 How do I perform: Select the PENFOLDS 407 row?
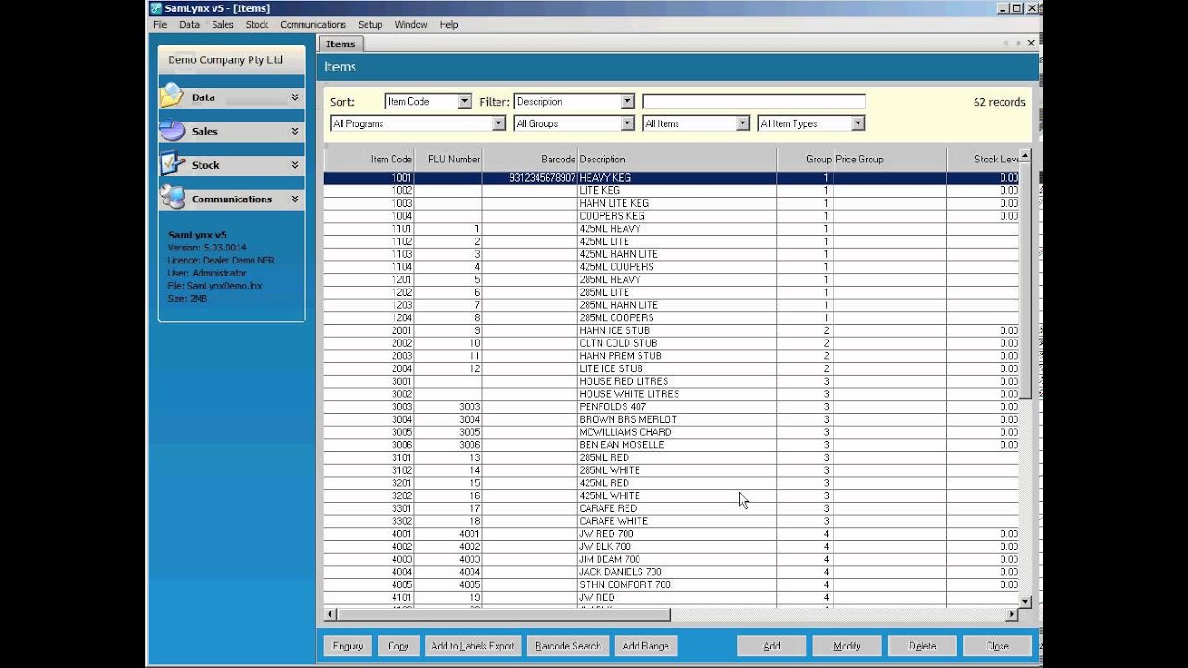coord(671,406)
